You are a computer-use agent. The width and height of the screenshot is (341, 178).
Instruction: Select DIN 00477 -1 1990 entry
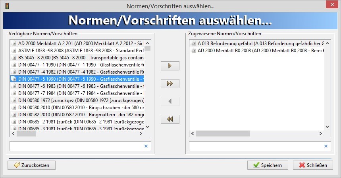(77, 65)
